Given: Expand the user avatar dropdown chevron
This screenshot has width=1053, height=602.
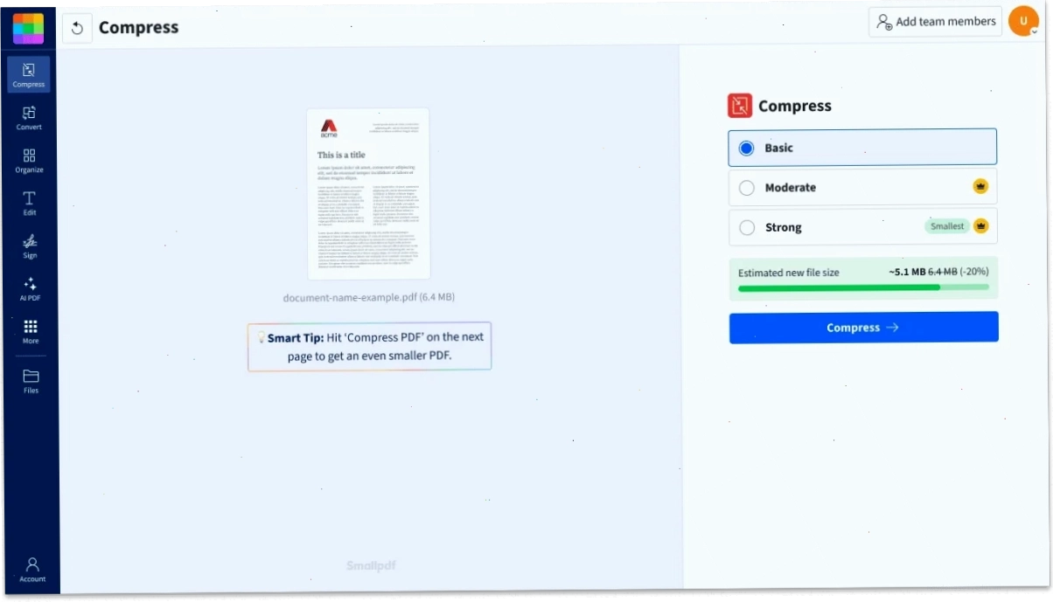Looking at the screenshot, I should pos(1034,31).
